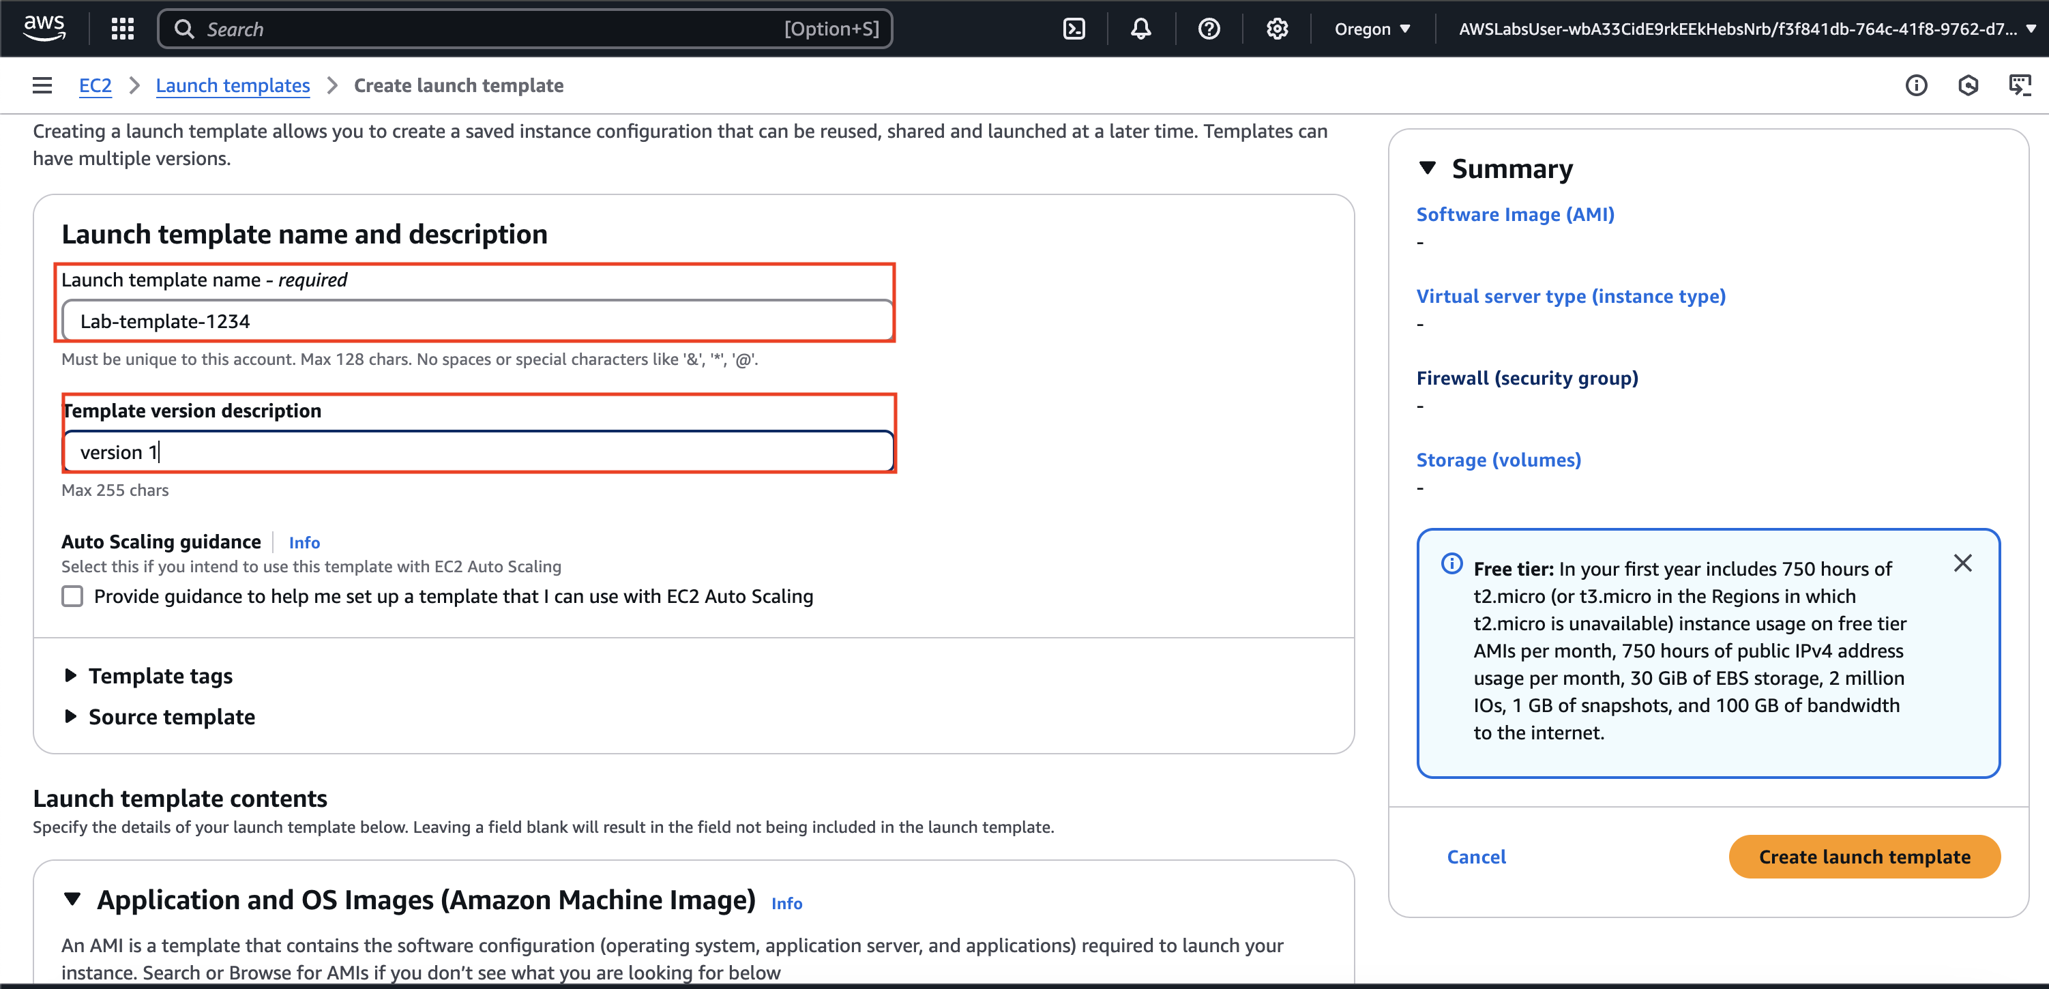Open the AMI section Info link
This screenshot has height=989, width=2049.
(786, 903)
